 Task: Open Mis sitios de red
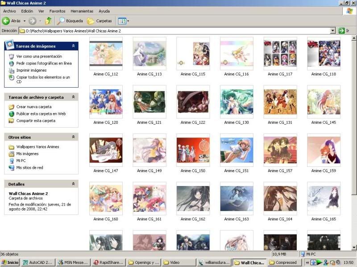click(29, 168)
